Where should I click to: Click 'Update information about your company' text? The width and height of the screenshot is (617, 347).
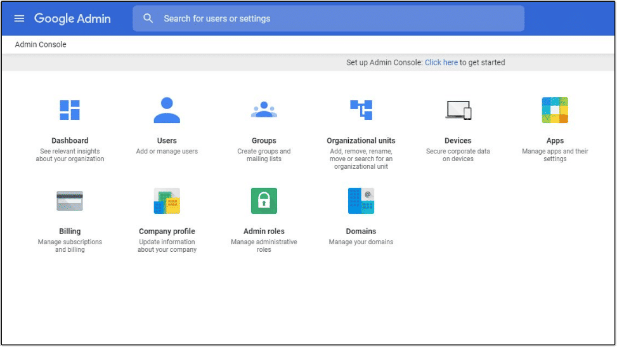[x=167, y=246]
